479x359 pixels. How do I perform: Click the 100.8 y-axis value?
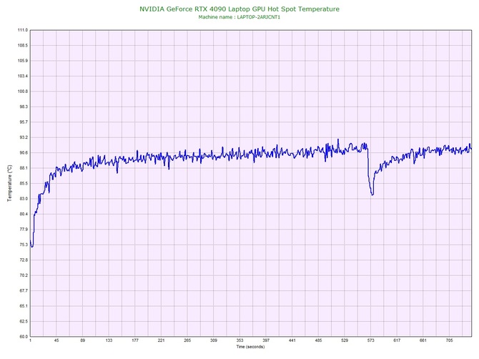(23, 92)
